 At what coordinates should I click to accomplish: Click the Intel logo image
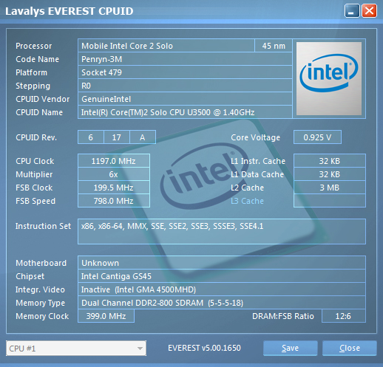tap(329, 78)
